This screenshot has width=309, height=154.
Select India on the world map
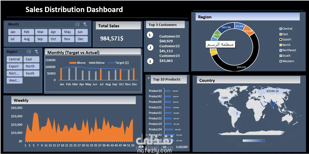(273, 104)
